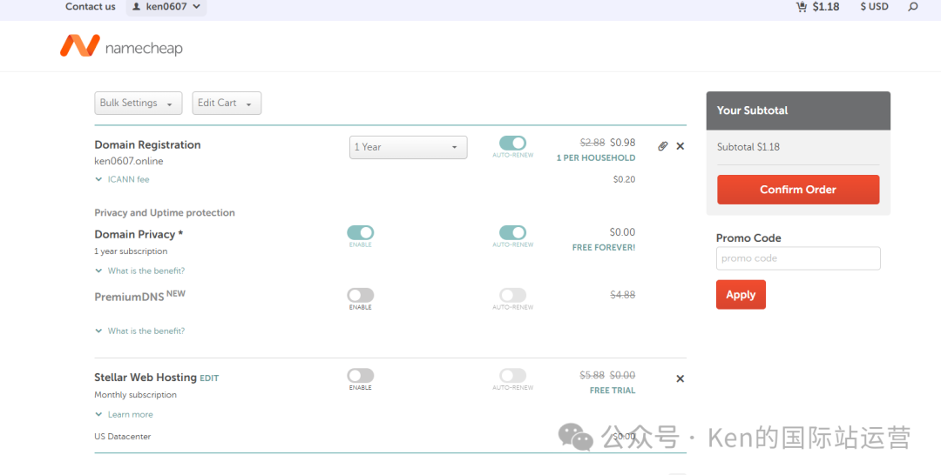Image resolution: width=941 pixels, height=475 pixels.
Task: Expand Learn more under Stellar Web Hosting
Action: click(x=125, y=414)
